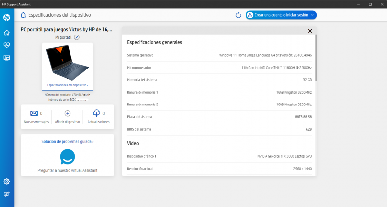Click the 'Sistema operativo' row label
This screenshot has width=387, height=207.
click(x=140, y=55)
